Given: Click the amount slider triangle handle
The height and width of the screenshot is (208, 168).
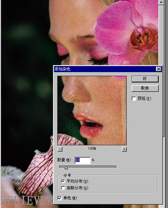Looking at the screenshot, I should pos(66,168).
